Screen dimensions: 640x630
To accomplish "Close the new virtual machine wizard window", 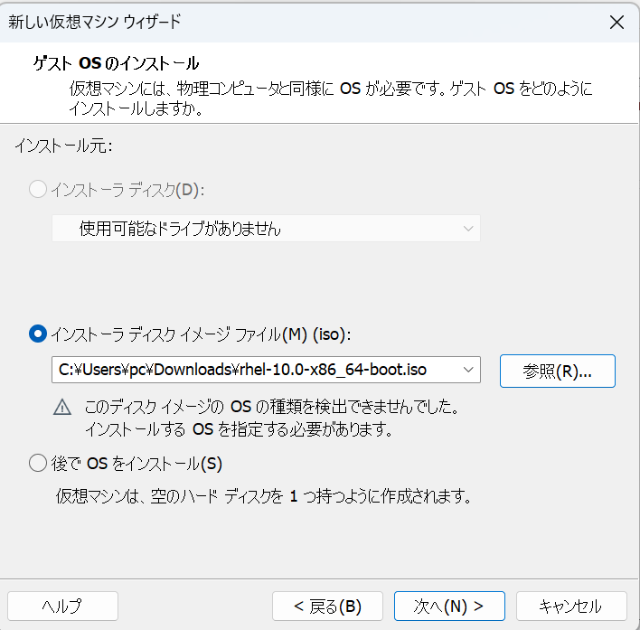I will [616, 23].
